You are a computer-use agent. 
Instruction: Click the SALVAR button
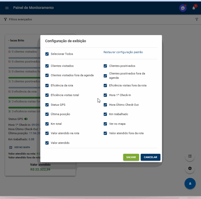click(x=131, y=157)
